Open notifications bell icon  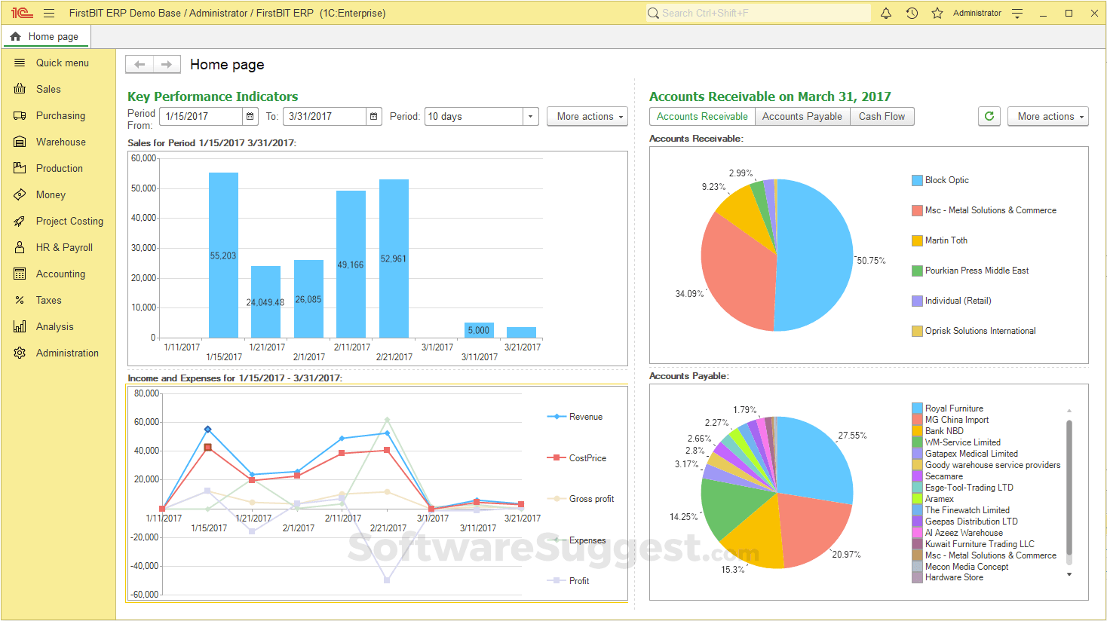tap(886, 13)
